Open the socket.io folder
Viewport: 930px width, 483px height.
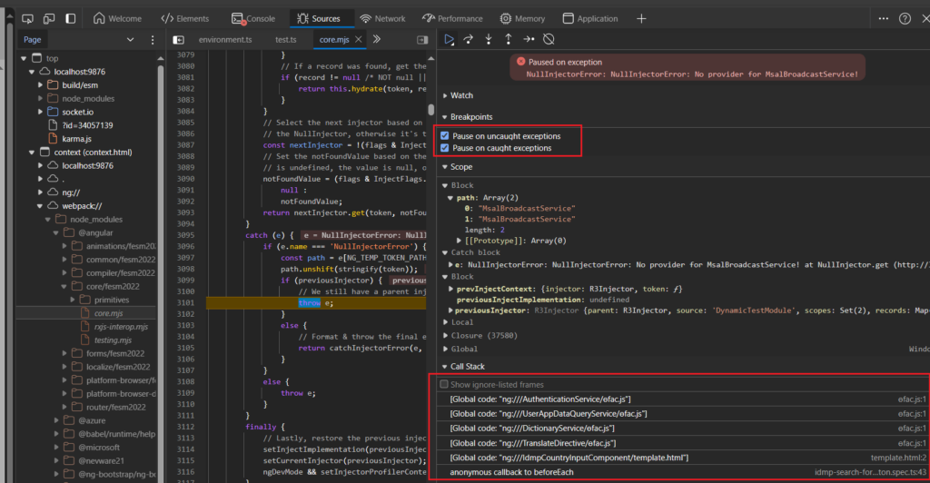(x=78, y=112)
